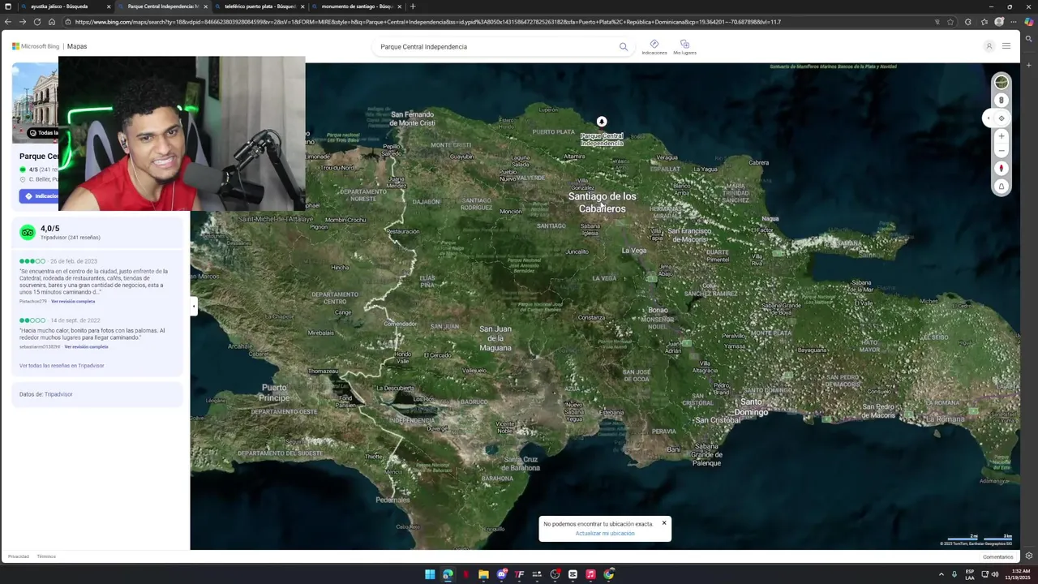Open the Windows Start menu
The height and width of the screenshot is (584, 1038).
click(x=430, y=574)
